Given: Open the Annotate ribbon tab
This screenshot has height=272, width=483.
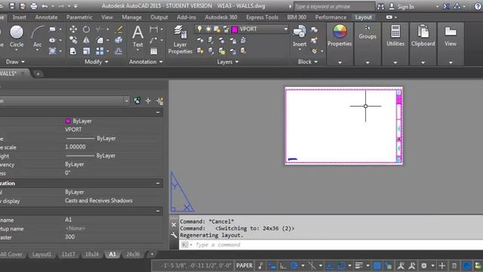Looking at the screenshot, I should point(46,17).
